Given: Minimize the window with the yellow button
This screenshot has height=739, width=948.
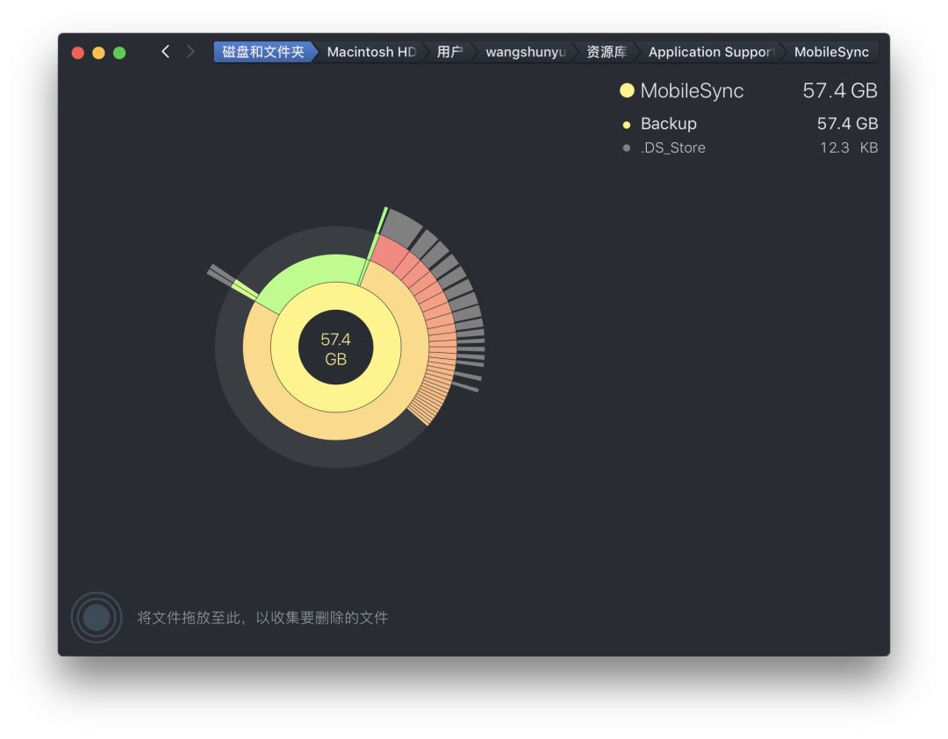Looking at the screenshot, I should 98,53.
